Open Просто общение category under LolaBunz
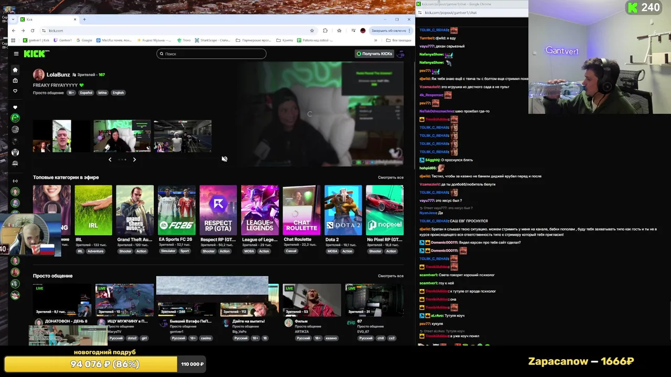The height and width of the screenshot is (377, 671). pyautogui.click(x=48, y=93)
